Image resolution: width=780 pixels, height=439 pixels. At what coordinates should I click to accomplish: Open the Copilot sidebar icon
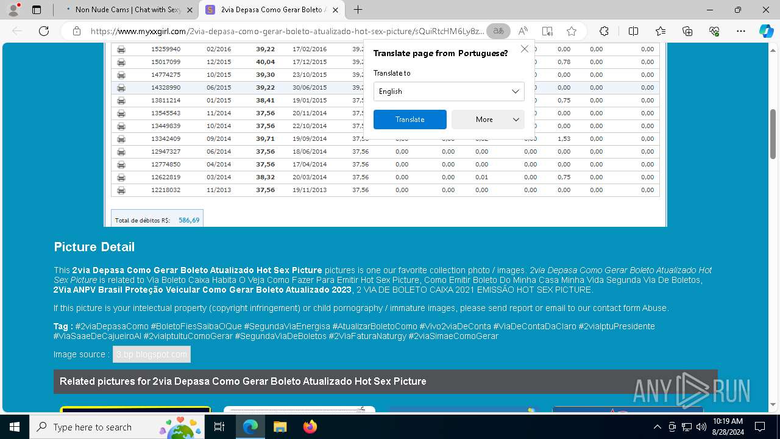(766, 31)
